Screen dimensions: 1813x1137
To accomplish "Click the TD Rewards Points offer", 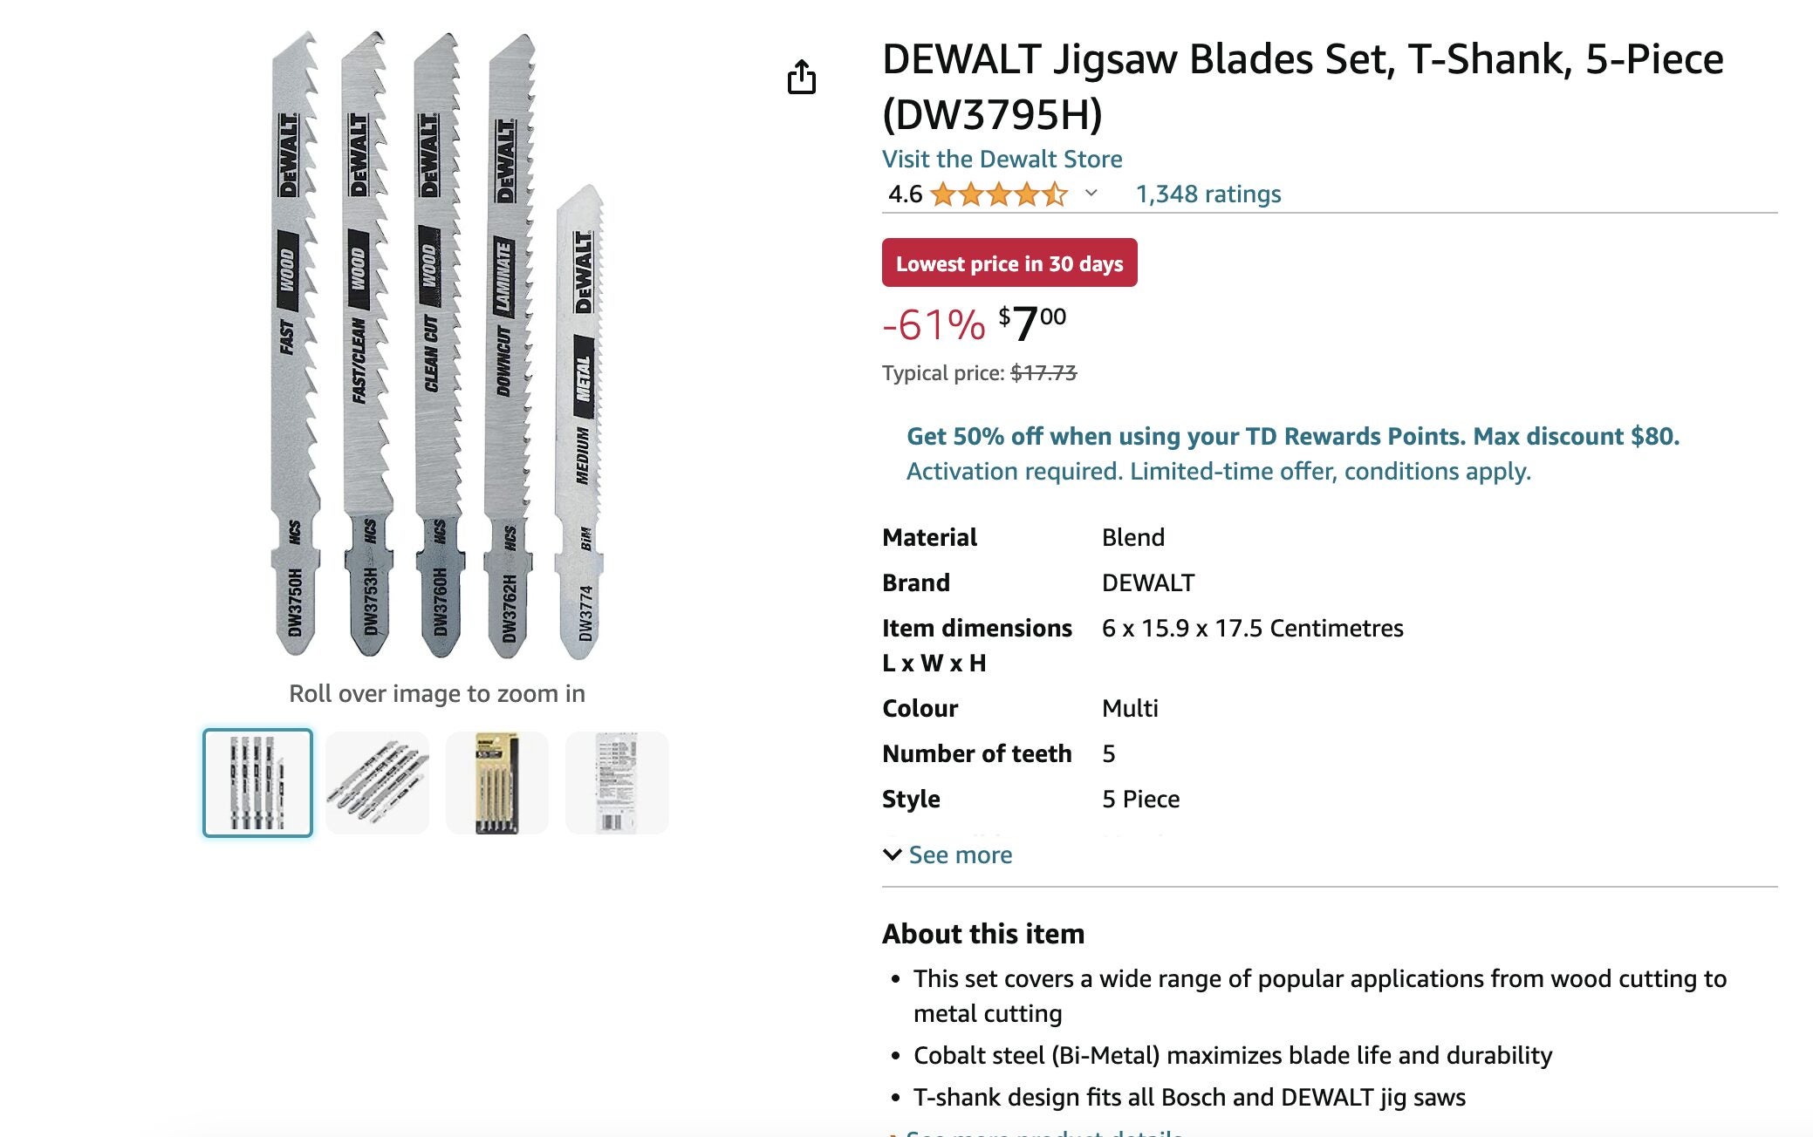I will (x=1290, y=437).
